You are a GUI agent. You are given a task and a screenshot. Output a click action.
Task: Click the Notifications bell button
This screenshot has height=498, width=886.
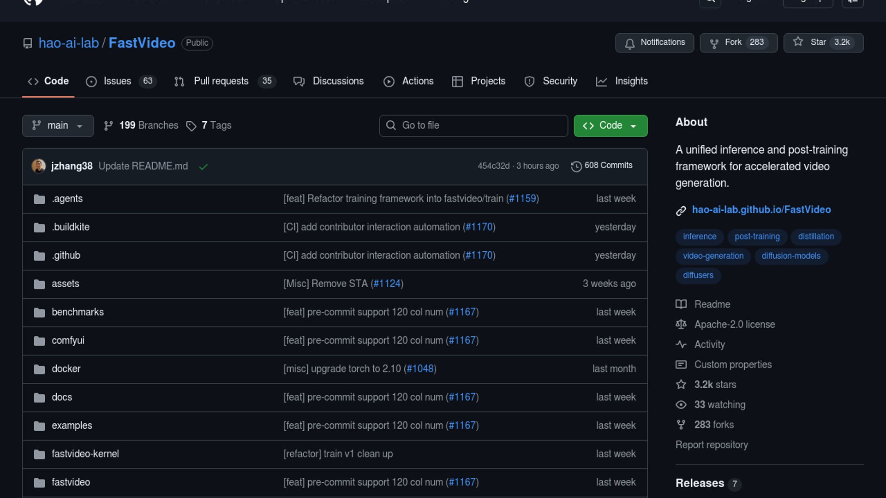(x=654, y=42)
